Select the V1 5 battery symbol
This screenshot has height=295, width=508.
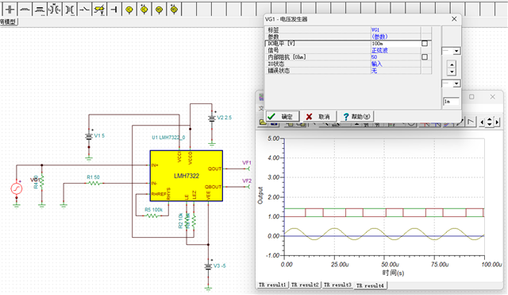click(x=89, y=136)
